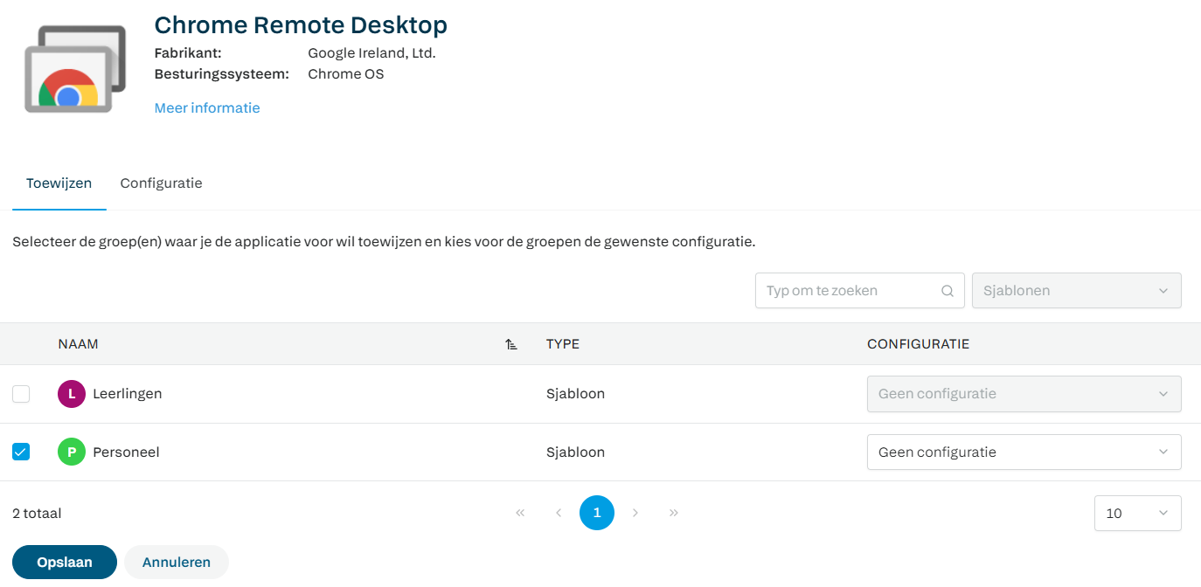Open the Sjablonen filter dropdown
The width and height of the screenshot is (1201, 587).
(1077, 291)
